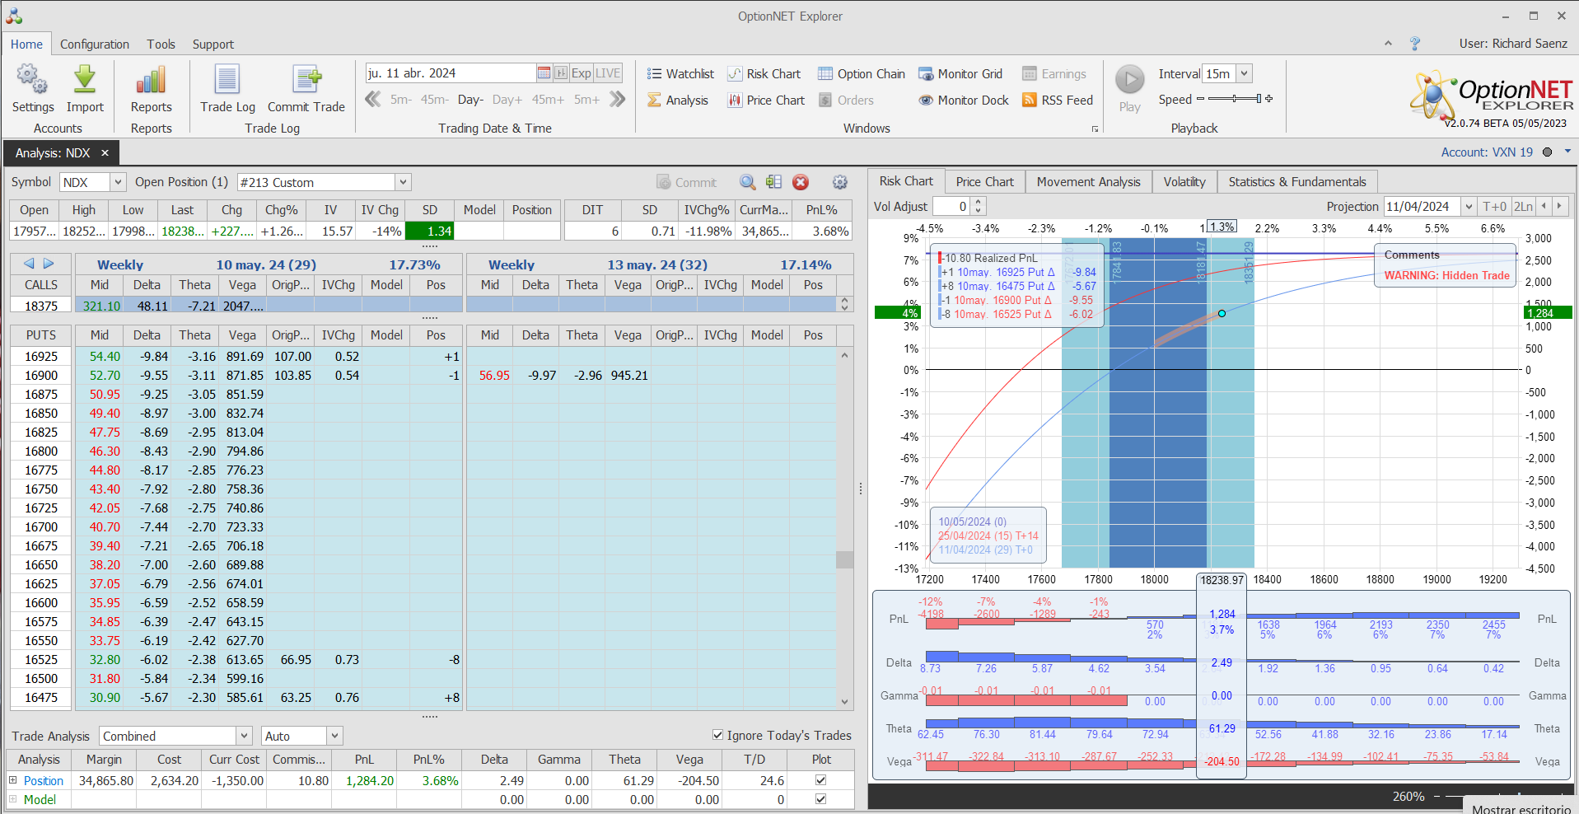Open the Interval 15m dropdown
The image size is (1579, 814).
(1244, 74)
